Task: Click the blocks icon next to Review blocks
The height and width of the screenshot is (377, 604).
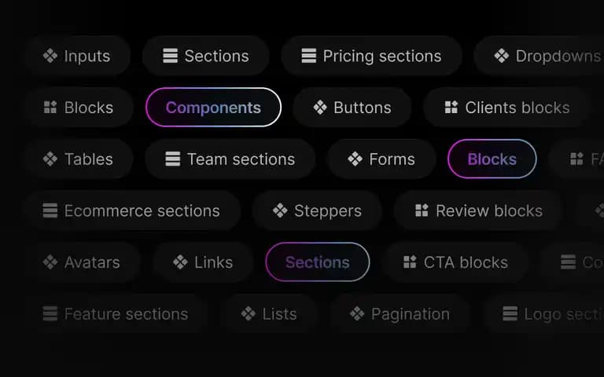Action: [x=422, y=210]
